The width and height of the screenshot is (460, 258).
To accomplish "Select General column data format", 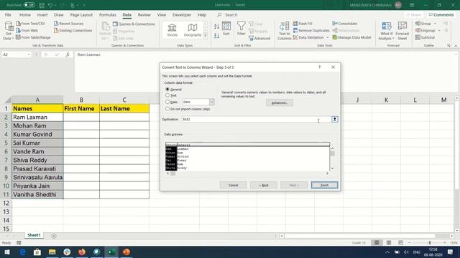I will pos(167,89).
